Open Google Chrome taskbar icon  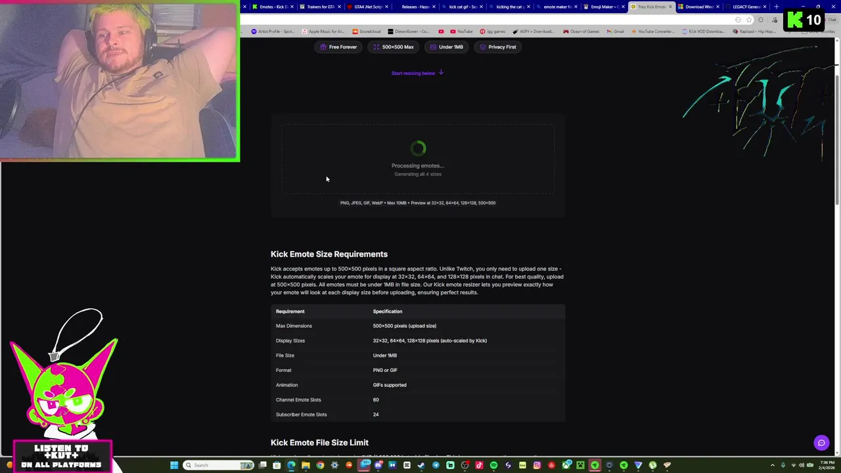[320, 465]
